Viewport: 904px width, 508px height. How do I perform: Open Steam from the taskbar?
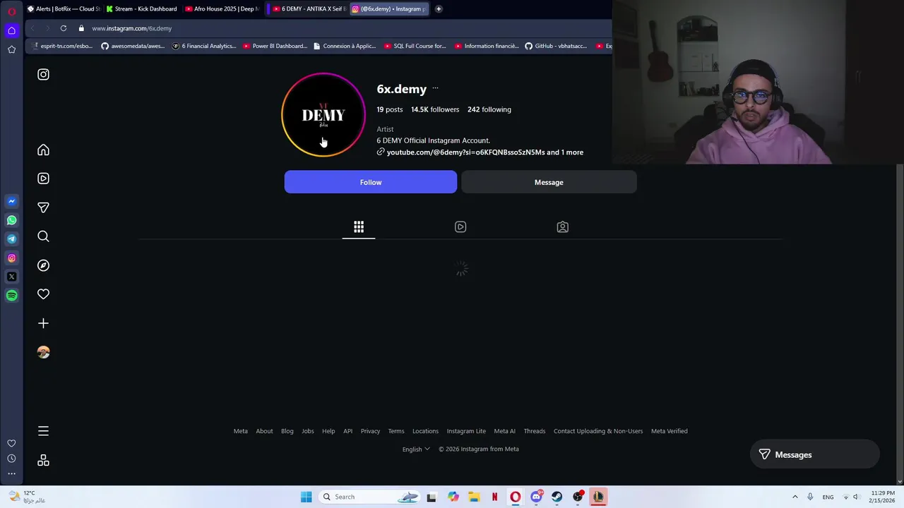pyautogui.click(x=557, y=497)
